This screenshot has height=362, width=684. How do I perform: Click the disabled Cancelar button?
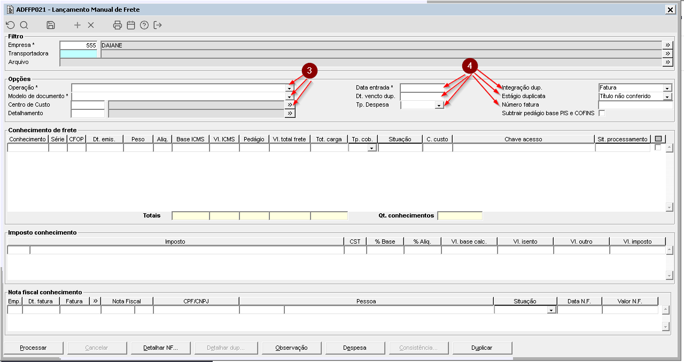pos(97,348)
